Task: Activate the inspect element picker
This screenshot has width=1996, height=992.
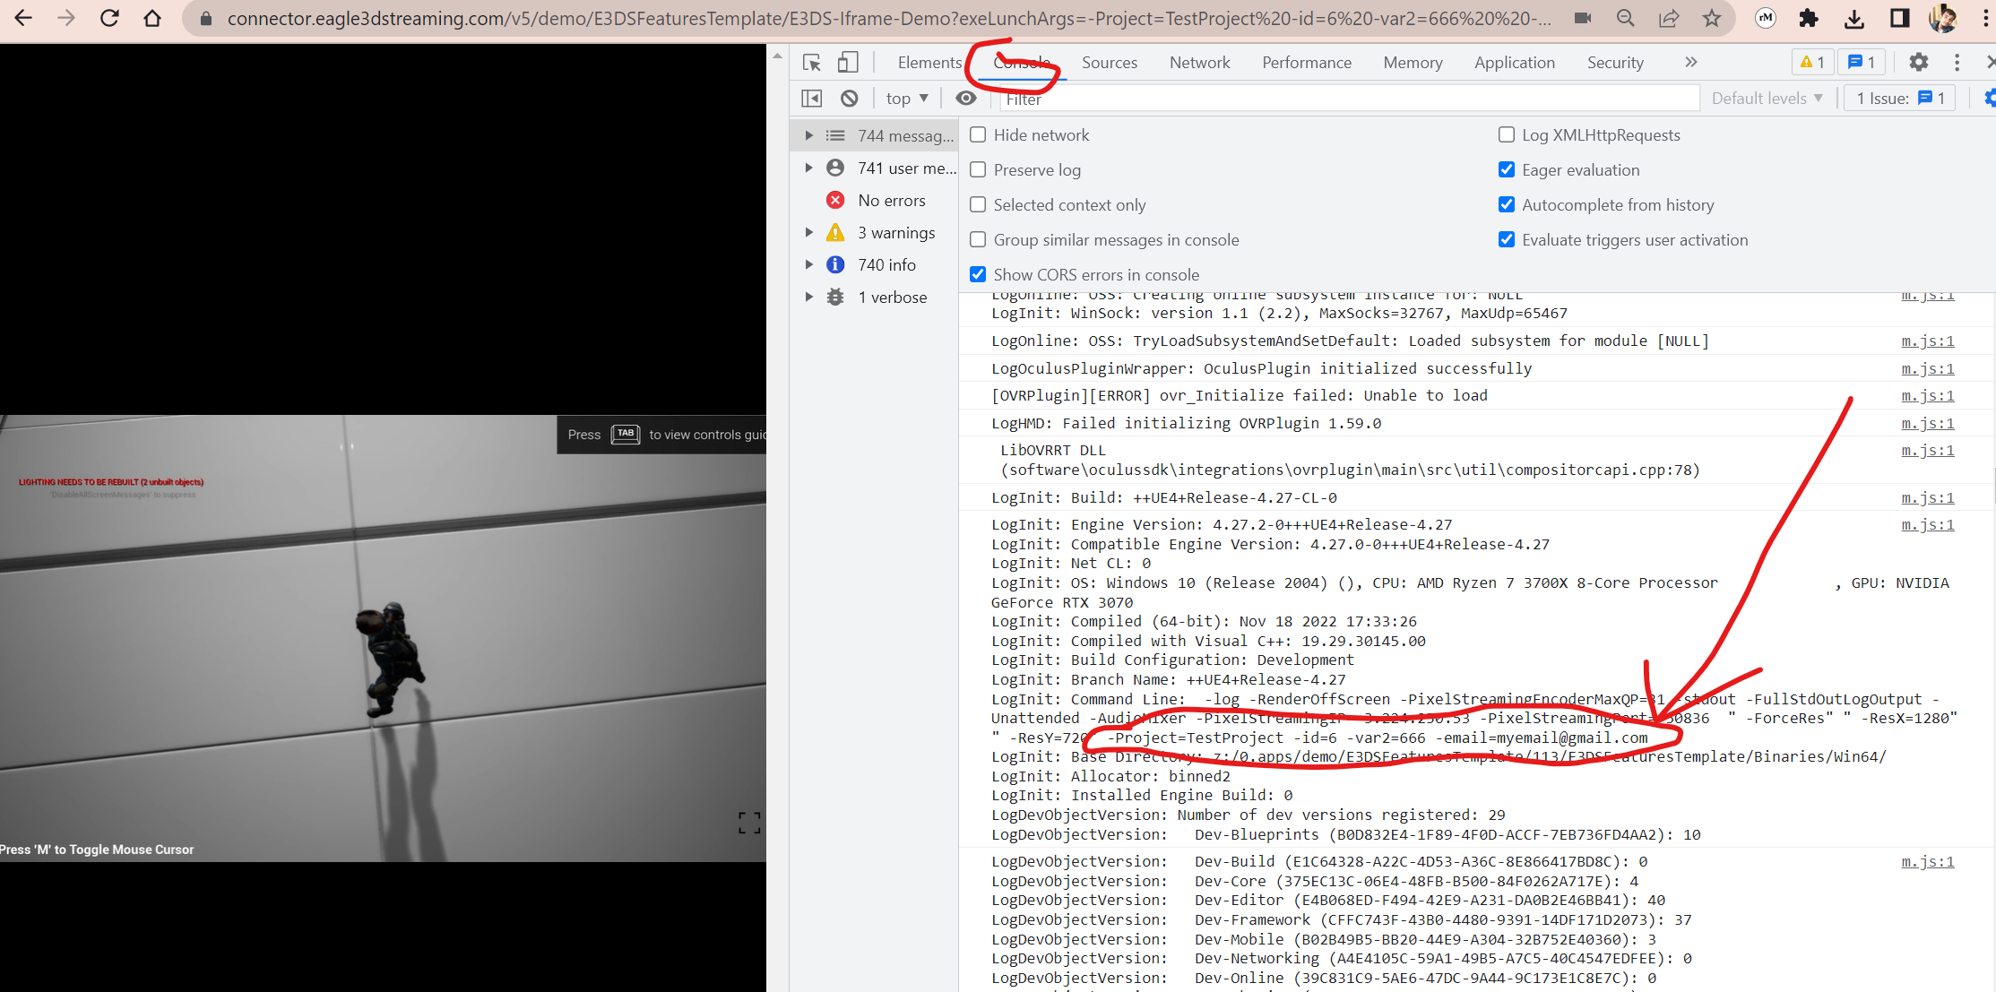Action: point(812,62)
